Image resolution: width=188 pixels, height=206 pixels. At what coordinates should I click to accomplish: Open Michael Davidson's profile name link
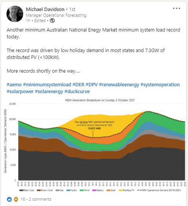tap(45, 10)
